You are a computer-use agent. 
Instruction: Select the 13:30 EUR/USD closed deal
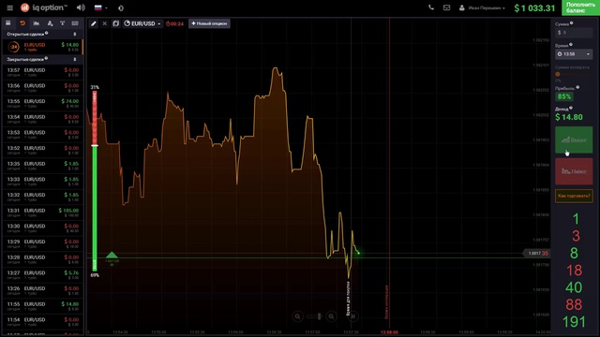coord(42,228)
